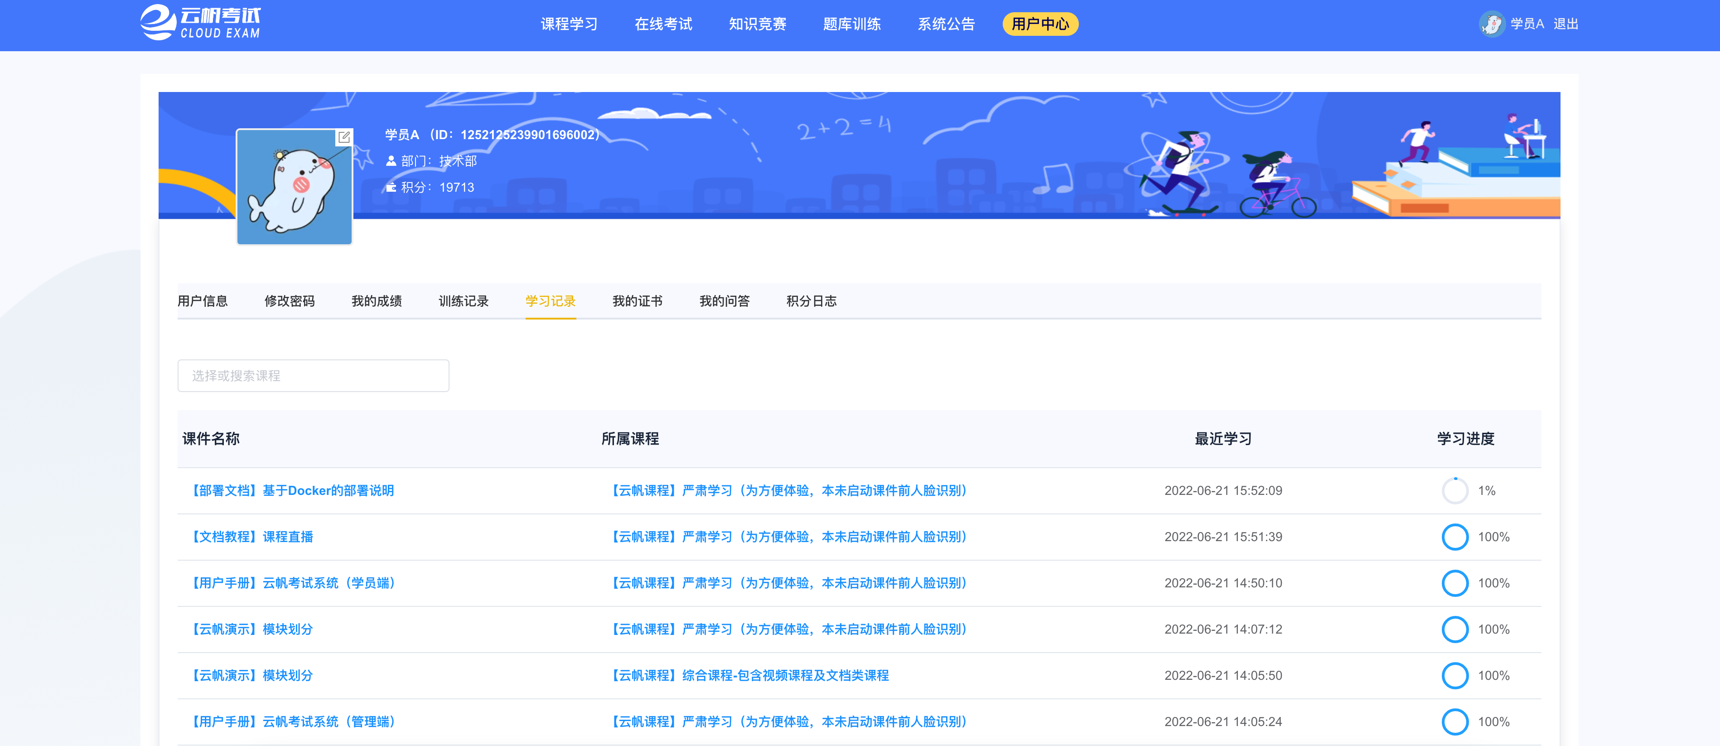Click the timestamp 2022-06-21 15:52:09
Screen dimensions: 1720x746
(1223, 491)
